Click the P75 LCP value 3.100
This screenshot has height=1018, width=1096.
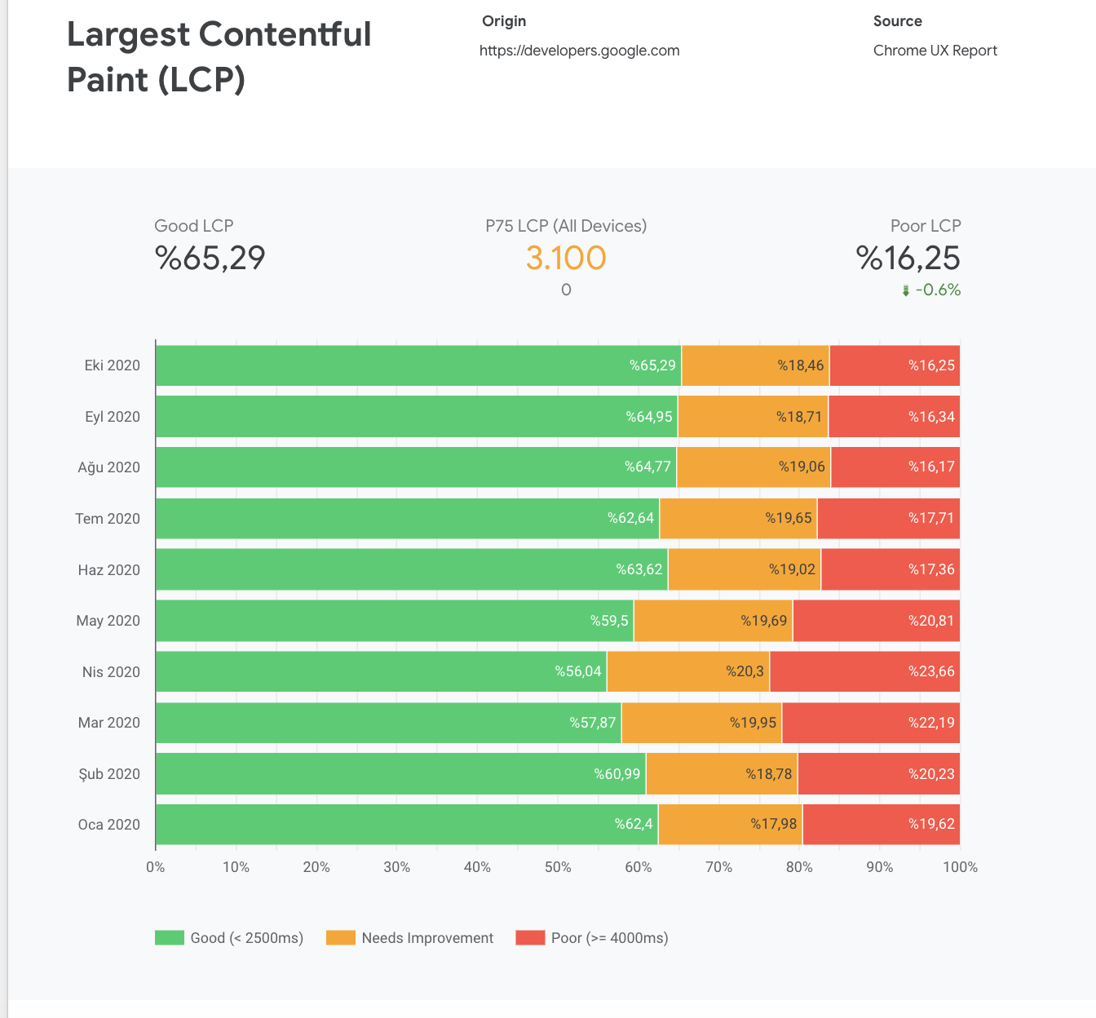coord(566,258)
